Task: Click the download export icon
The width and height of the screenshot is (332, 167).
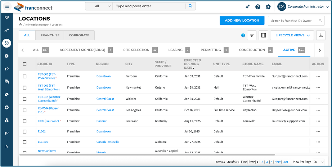Action: click(x=320, y=35)
